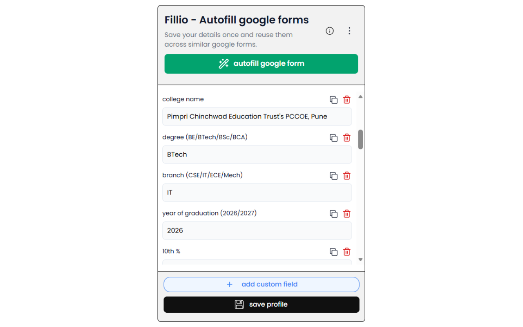Click the graduation year input showing 2026

(257, 231)
